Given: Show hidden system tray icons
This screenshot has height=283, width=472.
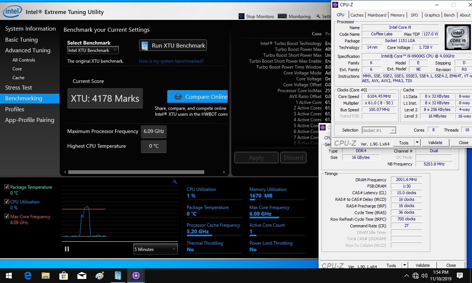Looking at the screenshot, I should pos(407,276).
